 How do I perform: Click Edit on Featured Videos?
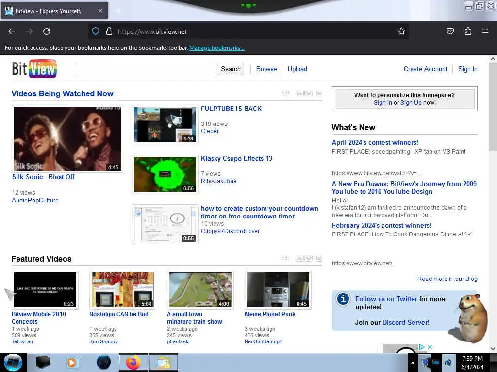click(x=285, y=258)
